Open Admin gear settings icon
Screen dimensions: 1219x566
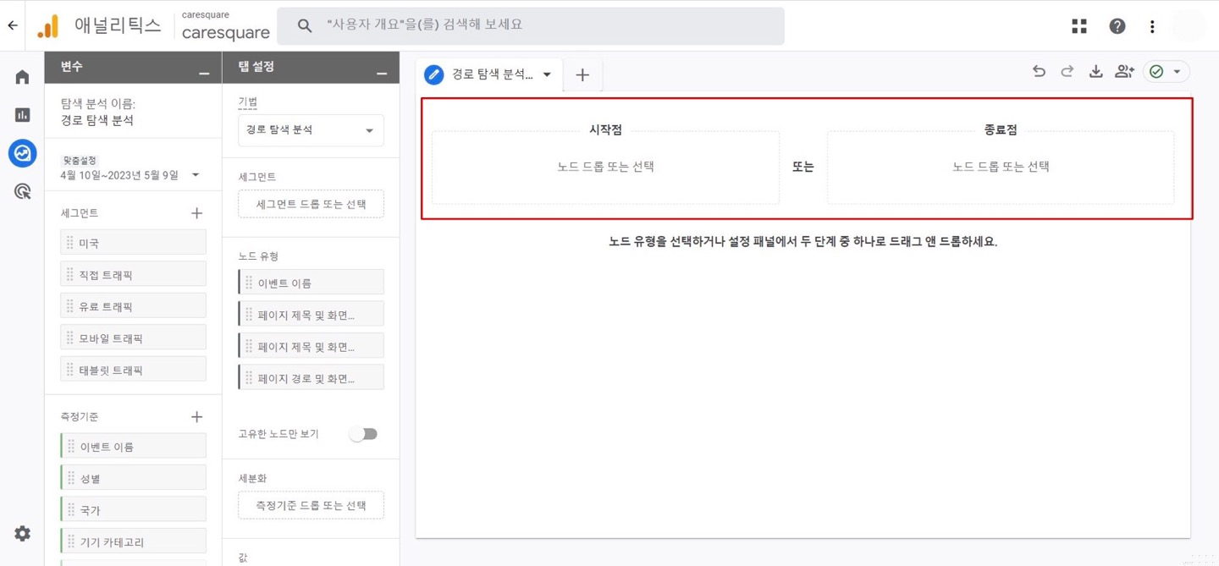click(x=23, y=534)
